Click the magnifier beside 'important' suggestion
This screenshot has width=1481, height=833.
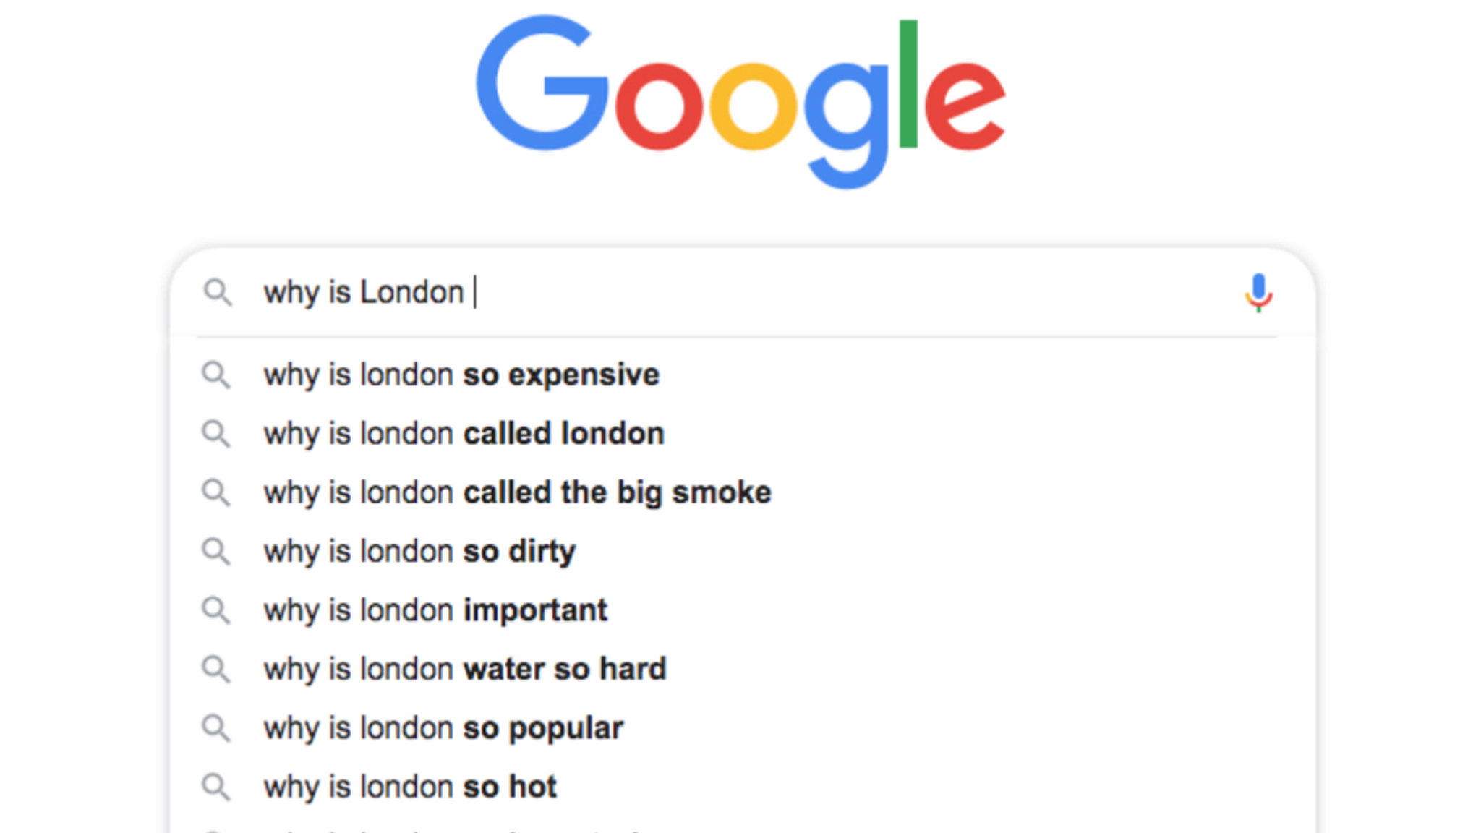[x=215, y=610]
